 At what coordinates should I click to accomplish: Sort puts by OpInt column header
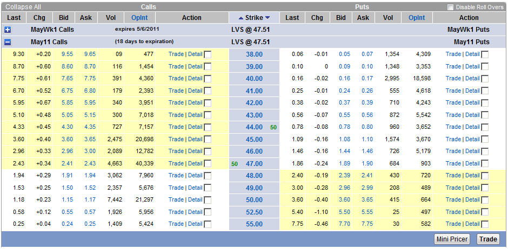coord(416,18)
